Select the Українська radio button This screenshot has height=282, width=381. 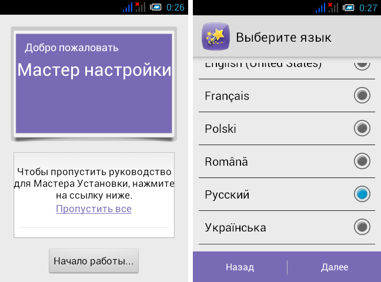tap(362, 227)
